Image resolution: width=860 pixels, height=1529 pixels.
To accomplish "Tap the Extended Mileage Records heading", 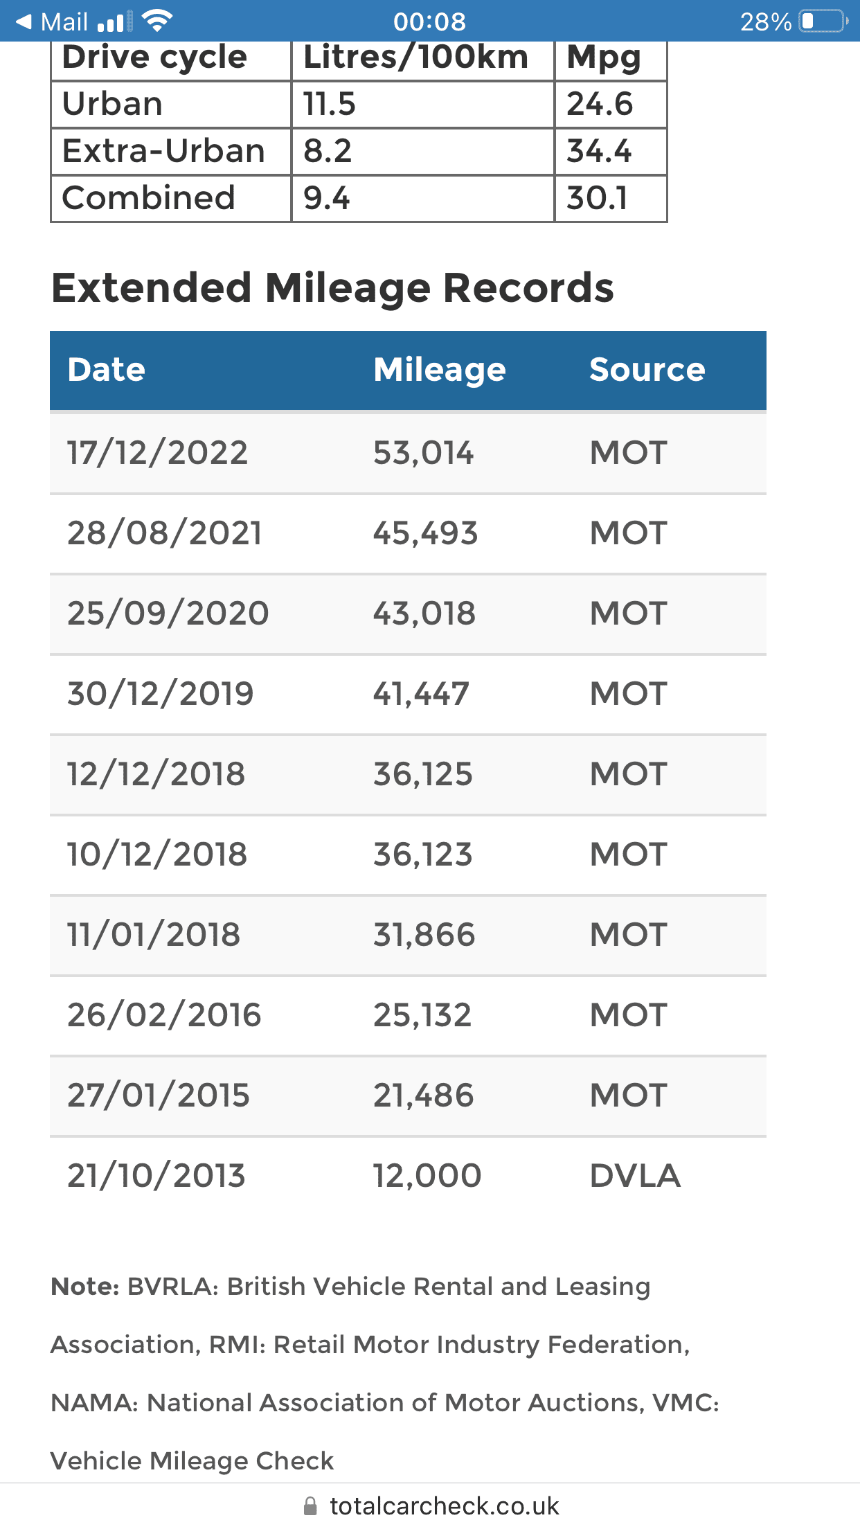I will point(332,288).
